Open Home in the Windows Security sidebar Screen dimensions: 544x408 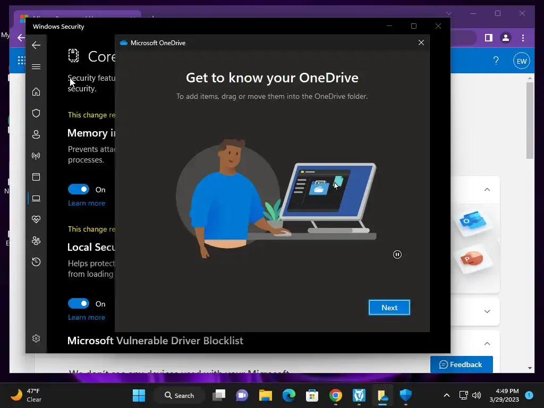(x=36, y=92)
